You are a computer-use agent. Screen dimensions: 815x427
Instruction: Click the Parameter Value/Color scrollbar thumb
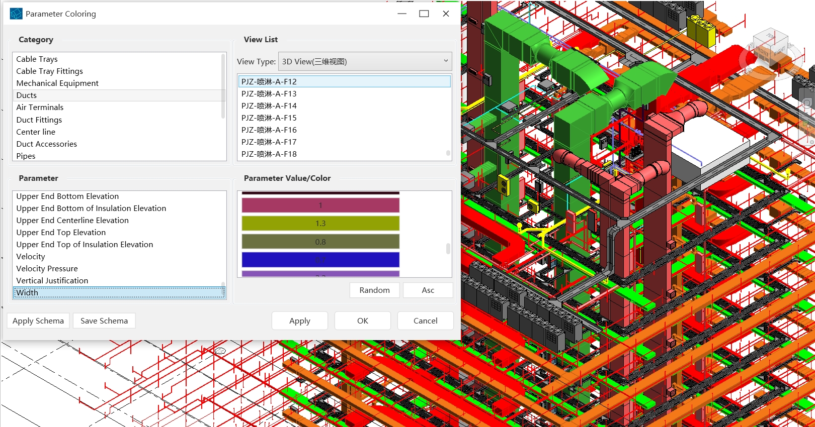[x=448, y=249]
